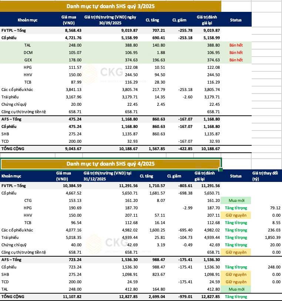Screen dimensions: 282x301
Task: Select cell with value 10,384.59
Action: click(72, 186)
